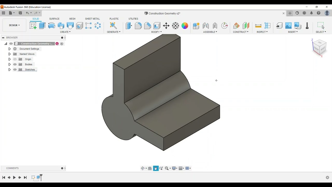Click the ViewCube to reorient view
The height and width of the screenshot is (187, 332).
[x=319, y=48]
